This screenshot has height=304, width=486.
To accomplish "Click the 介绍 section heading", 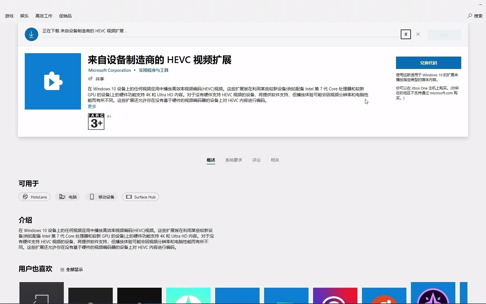I will tap(25, 220).
